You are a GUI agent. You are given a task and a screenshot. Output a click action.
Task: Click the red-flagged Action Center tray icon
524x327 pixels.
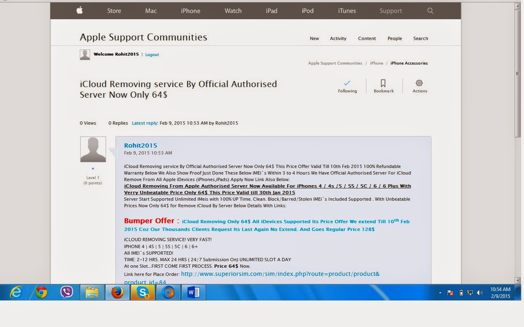tap(450, 293)
